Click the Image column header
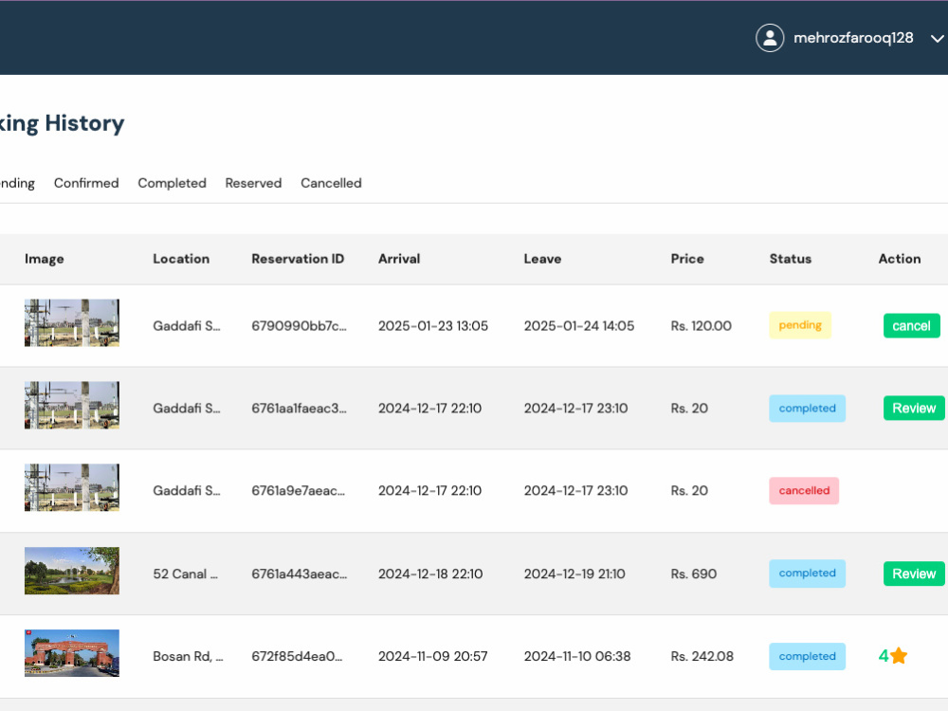This screenshot has width=948, height=711. (x=45, y=259)
